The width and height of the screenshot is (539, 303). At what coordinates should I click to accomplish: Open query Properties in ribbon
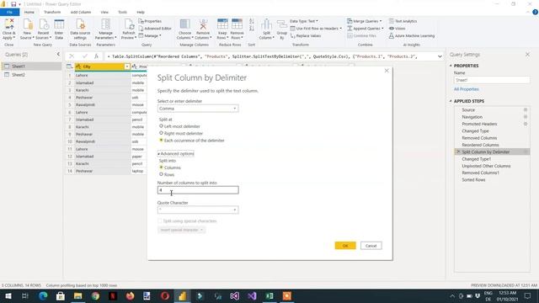point(150,21)
